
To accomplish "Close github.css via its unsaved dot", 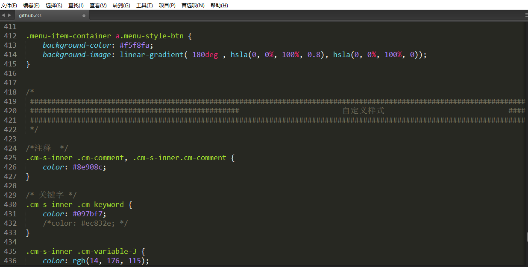I will click(x=84, y=15).
